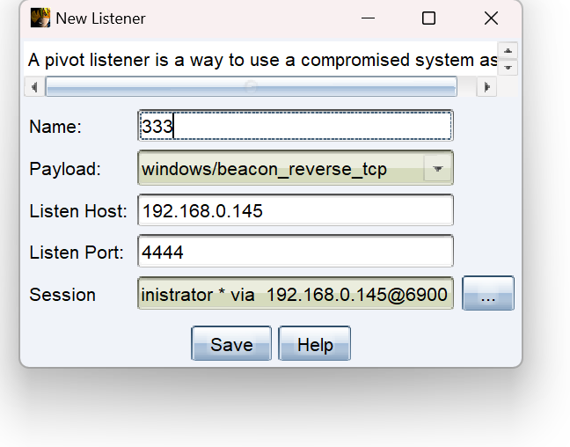The height and width of the screenshot is (447, 570).
Task: Close the New Listener dialog
Action: pyautogui.click(x=491, y=18)
